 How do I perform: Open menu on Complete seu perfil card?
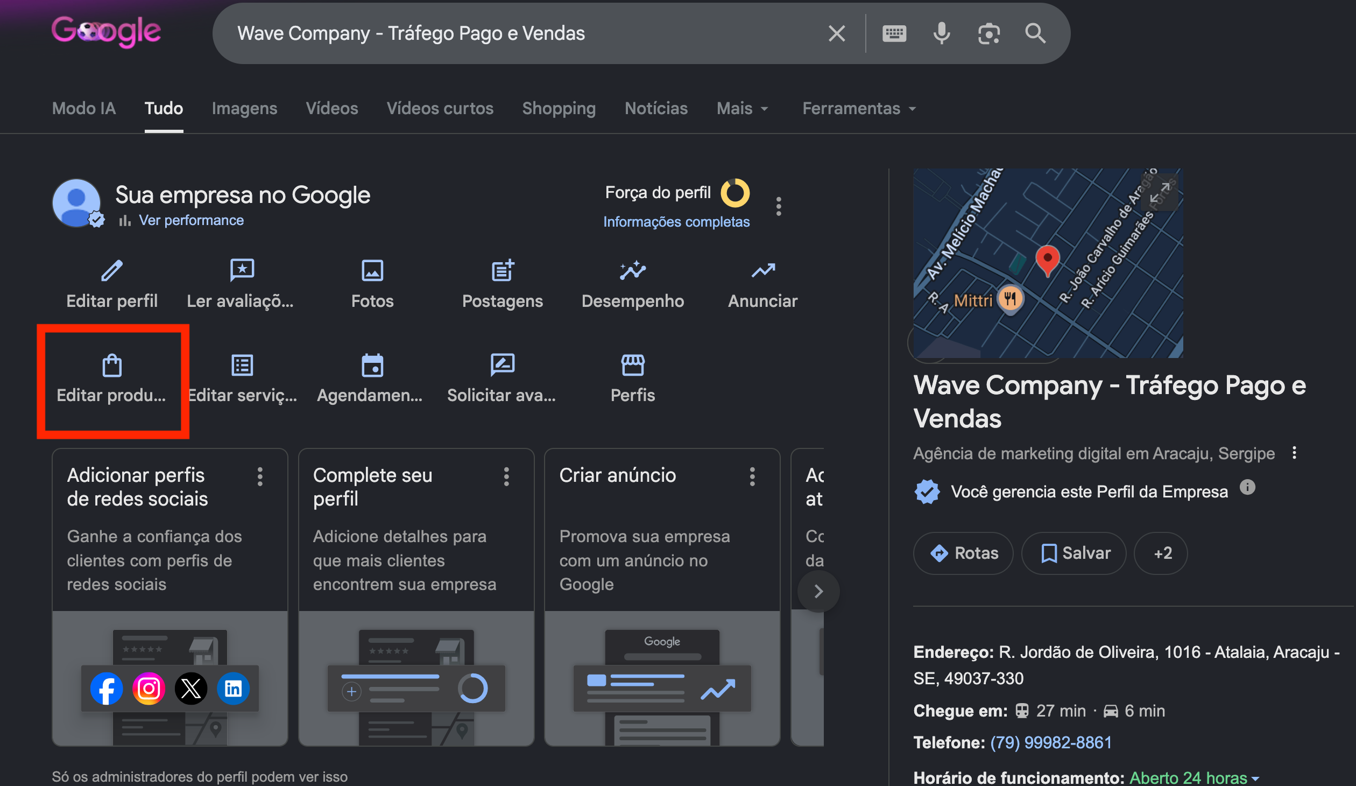[506, 476]
